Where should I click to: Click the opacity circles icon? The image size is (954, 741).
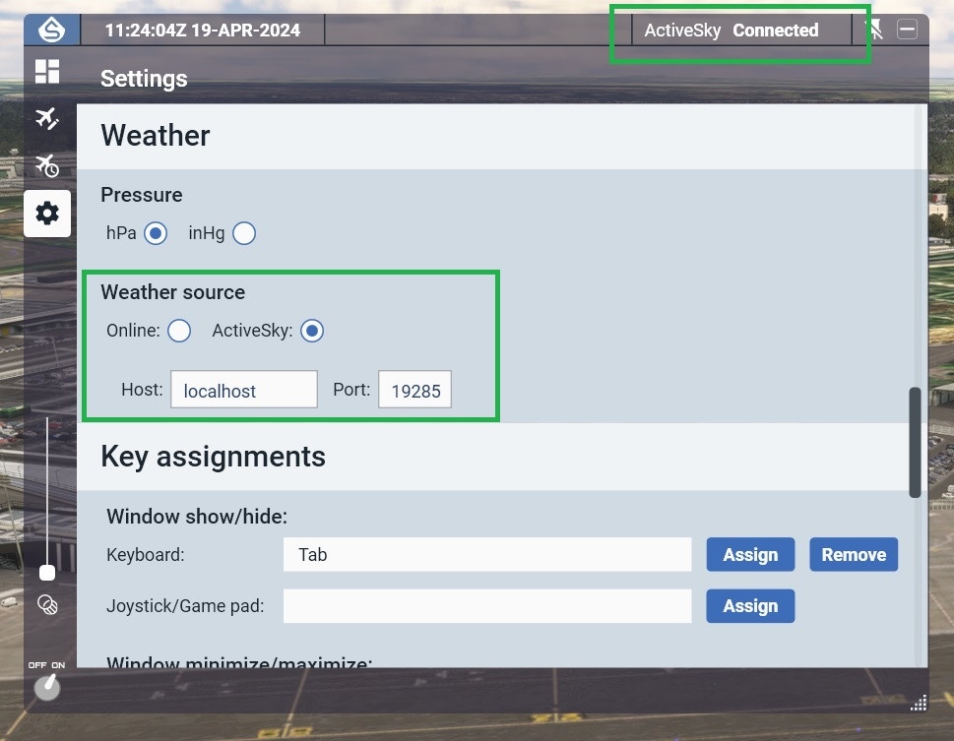pyautogui.click(x=47, y=604)
